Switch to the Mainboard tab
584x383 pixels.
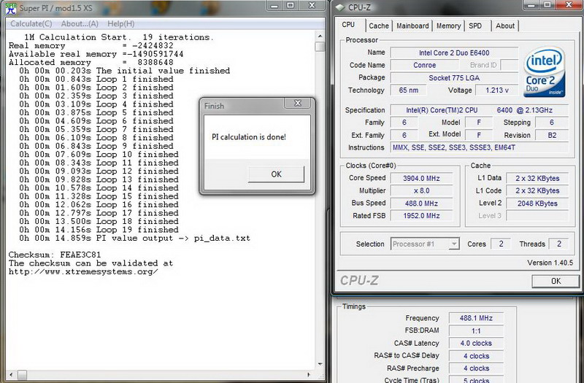point(412,26)
